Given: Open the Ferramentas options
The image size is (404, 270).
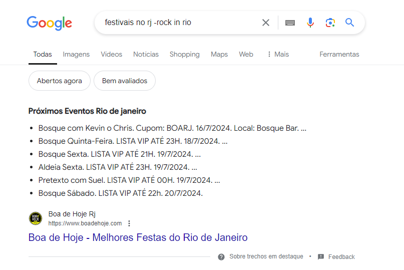Looking at the screenshot, I should point(339,55).
